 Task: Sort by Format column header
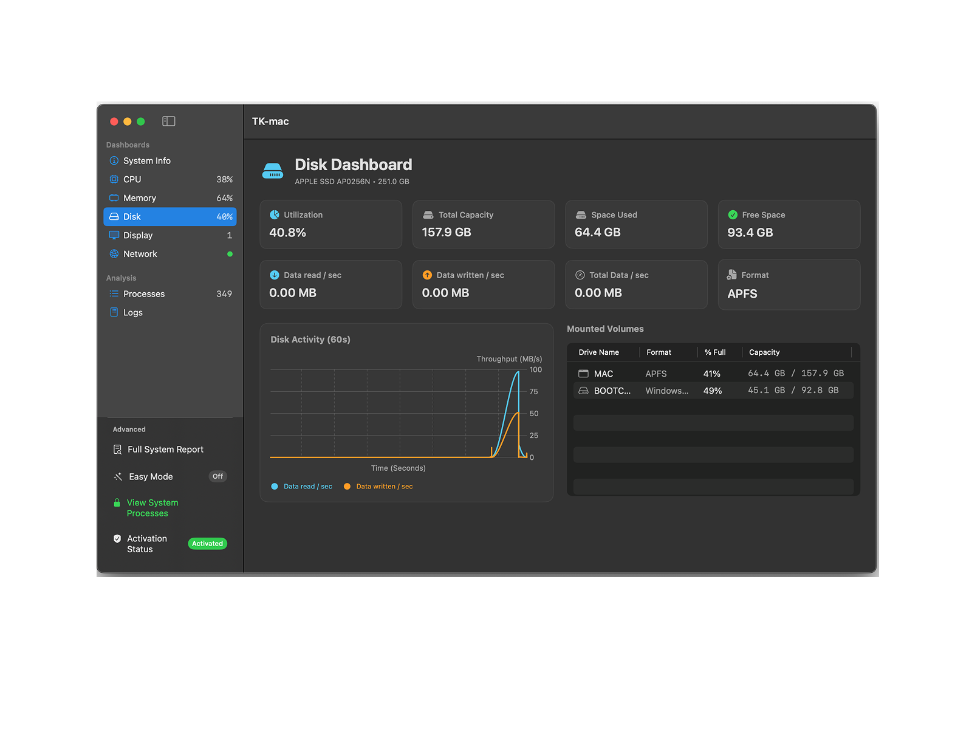point(659,352)
